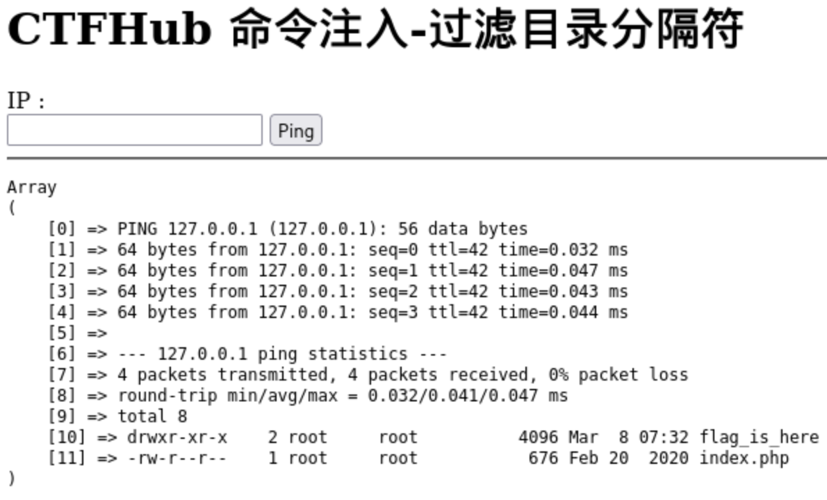Click the 'flag_is_here' directory name
This screenshot has height=500, width=827.
[x=759, y=437]
